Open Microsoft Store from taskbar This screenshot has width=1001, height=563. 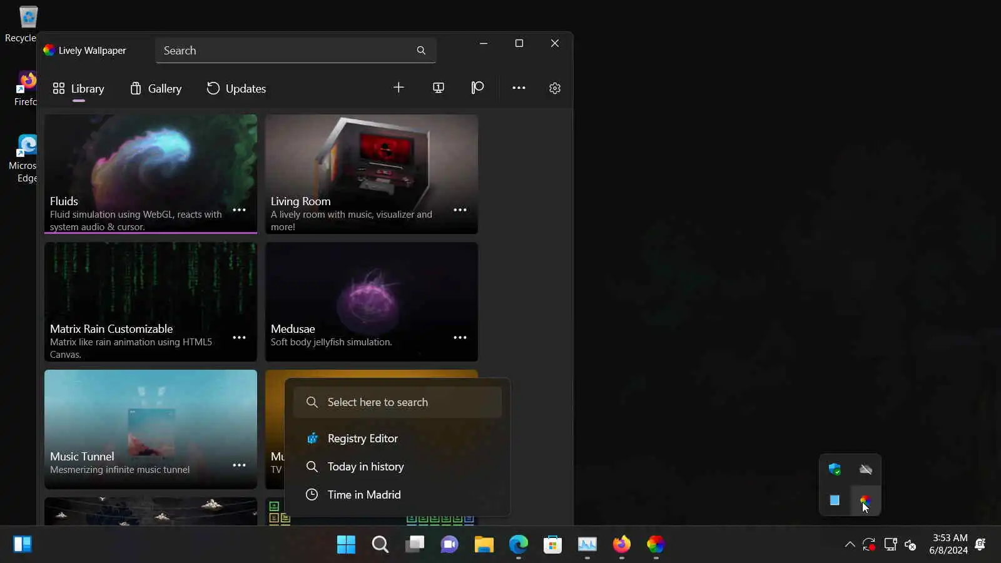pyautogui.click(x=552, y=545)
